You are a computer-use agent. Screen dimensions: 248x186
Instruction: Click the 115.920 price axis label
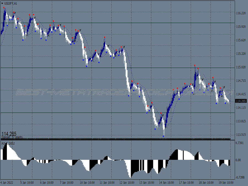tap(241, 27)
